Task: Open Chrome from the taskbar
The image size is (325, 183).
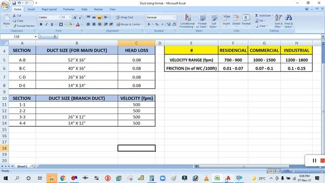Action: tap(63, 178)
